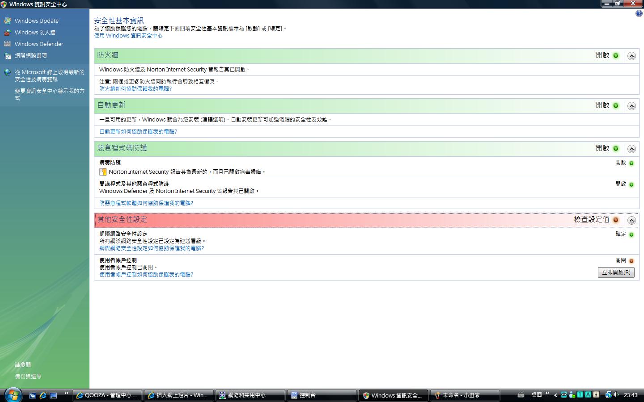Open link 防火牆如何協助保護我的電腦?
The image size is (644, 402).
[136, 89]
